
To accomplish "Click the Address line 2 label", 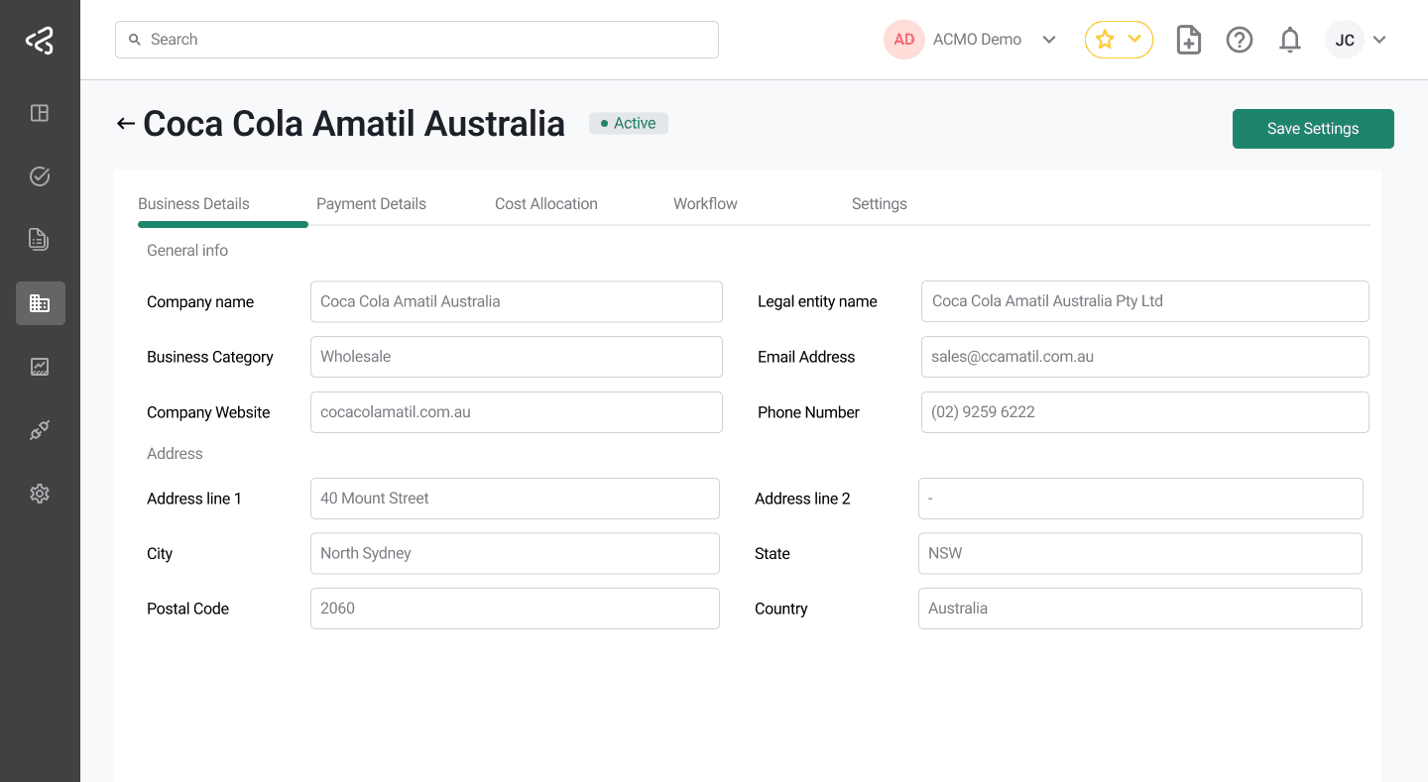I will click(x=802, y=499).
